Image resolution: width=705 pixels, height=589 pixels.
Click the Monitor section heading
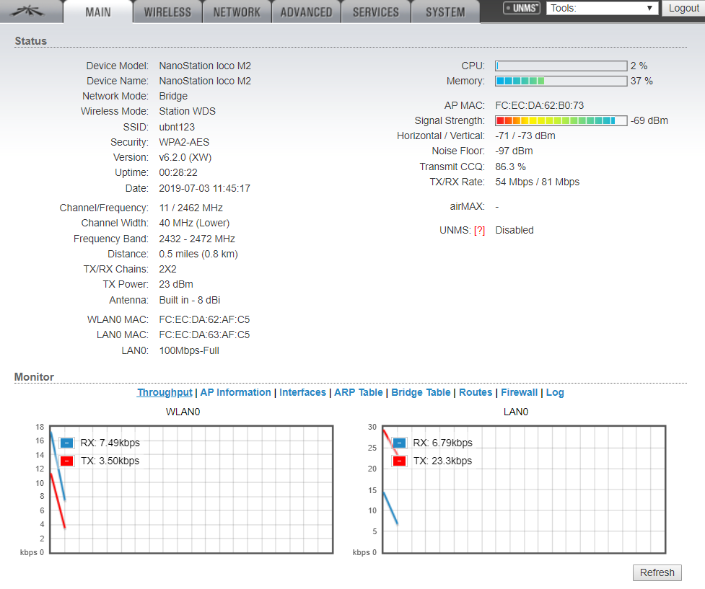click(x=34, y=377)
